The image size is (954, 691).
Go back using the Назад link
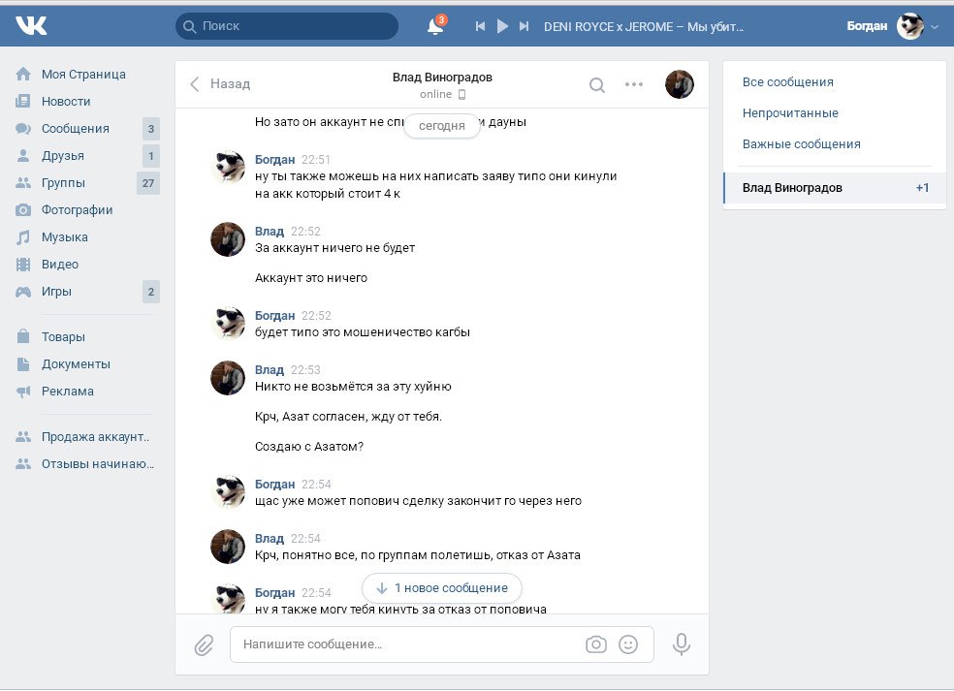click(x=220, y=84)
